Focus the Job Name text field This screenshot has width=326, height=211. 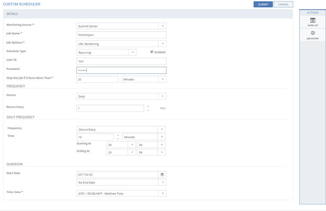(x=121, y=35)
